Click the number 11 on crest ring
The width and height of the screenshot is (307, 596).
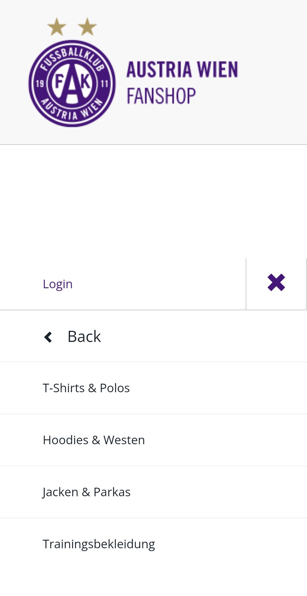(x=105, y=84)
